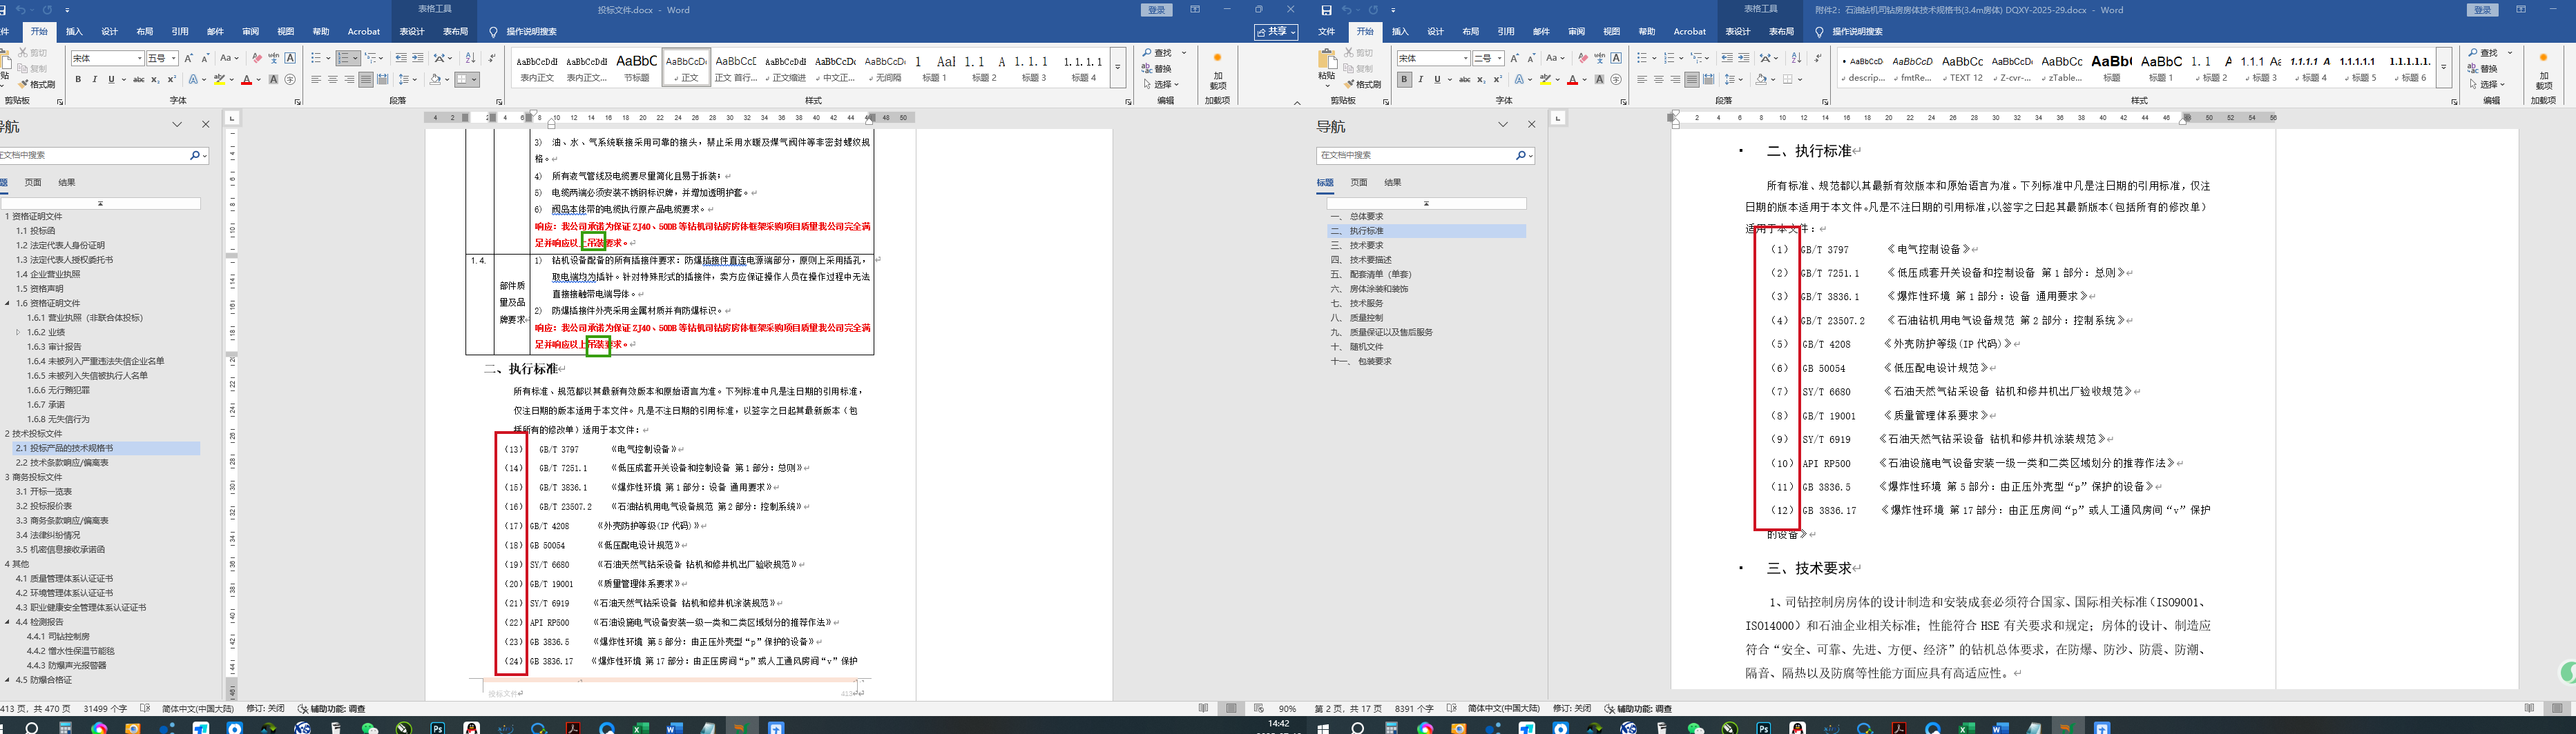
Task: Click the 登录 sign-in button in 投标文件 window
Action: (x=1157, y=10)
